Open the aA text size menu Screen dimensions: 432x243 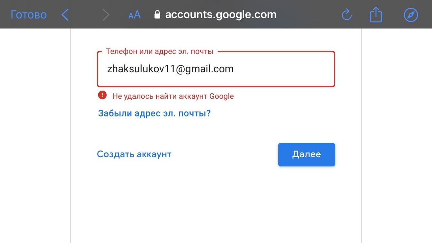[x=134, y=15]
